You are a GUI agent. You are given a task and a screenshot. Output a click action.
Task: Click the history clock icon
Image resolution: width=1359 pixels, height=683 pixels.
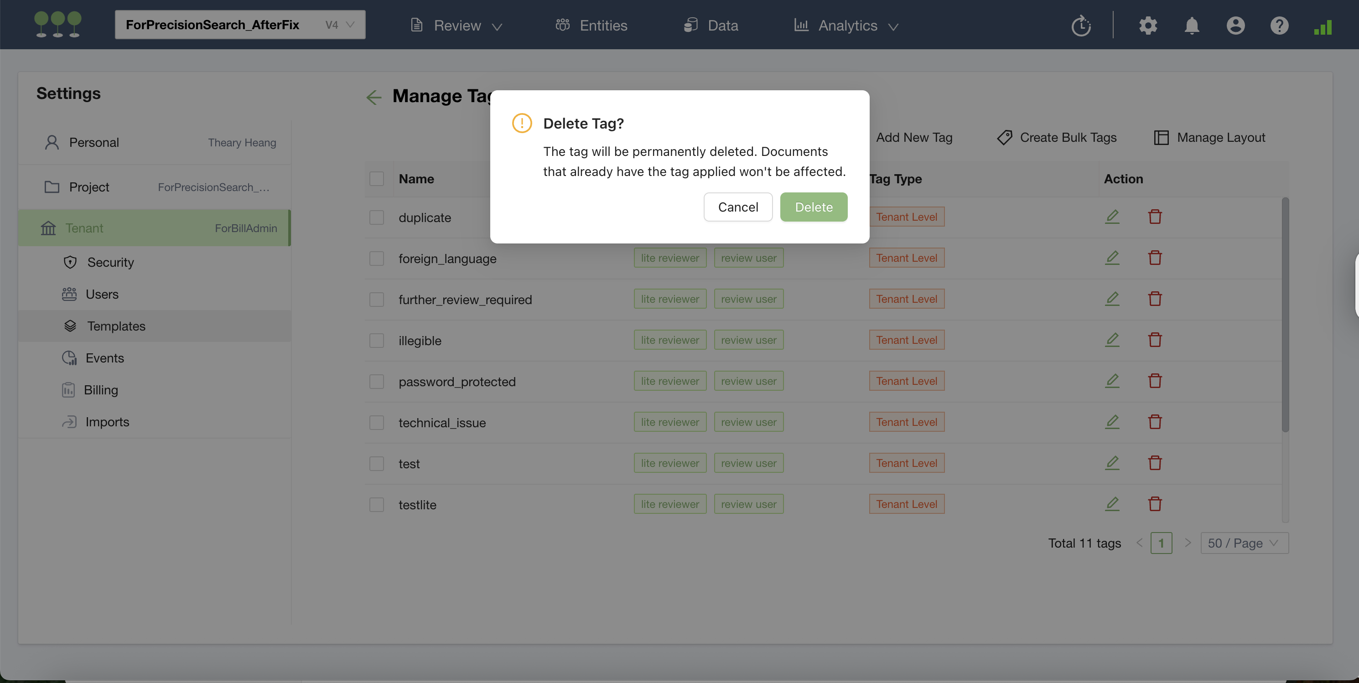pyautogui.click(x=1081, y=26)
